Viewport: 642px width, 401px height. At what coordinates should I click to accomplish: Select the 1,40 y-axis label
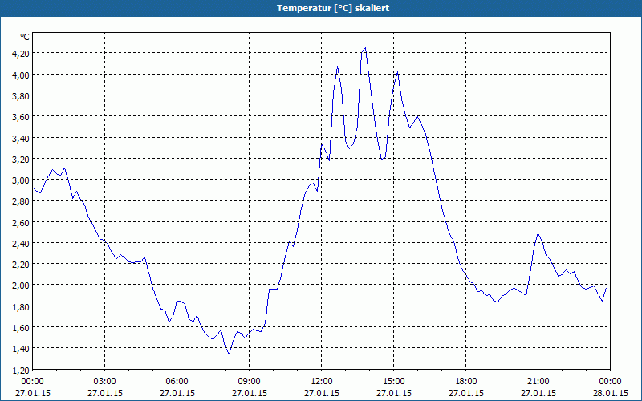coord(21,349)
